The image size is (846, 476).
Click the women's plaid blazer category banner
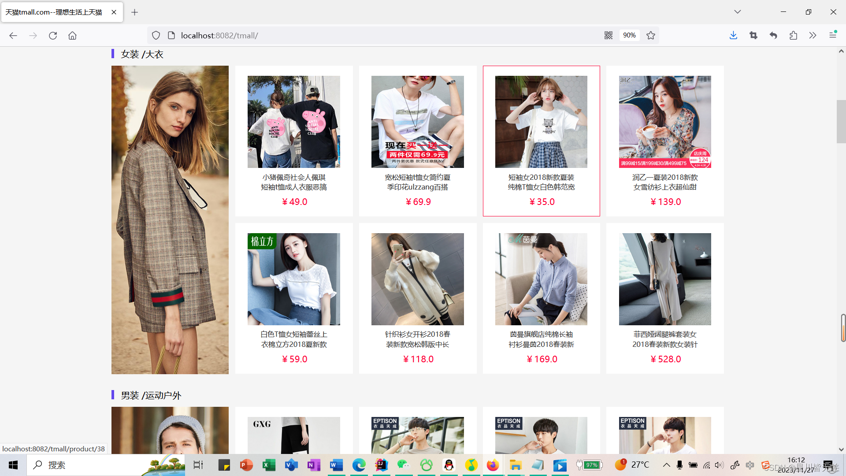pos(170,220)
